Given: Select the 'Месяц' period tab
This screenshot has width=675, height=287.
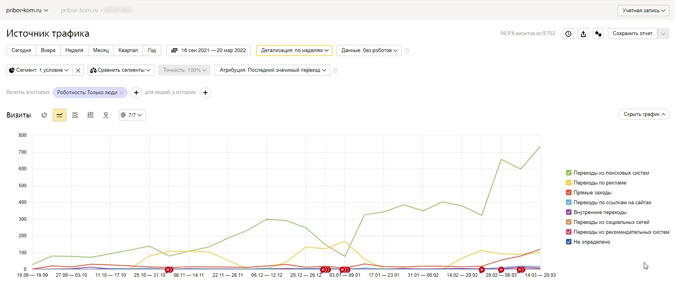Looking at the screenshot, I should pyautogui.click(x=101, y=50).
